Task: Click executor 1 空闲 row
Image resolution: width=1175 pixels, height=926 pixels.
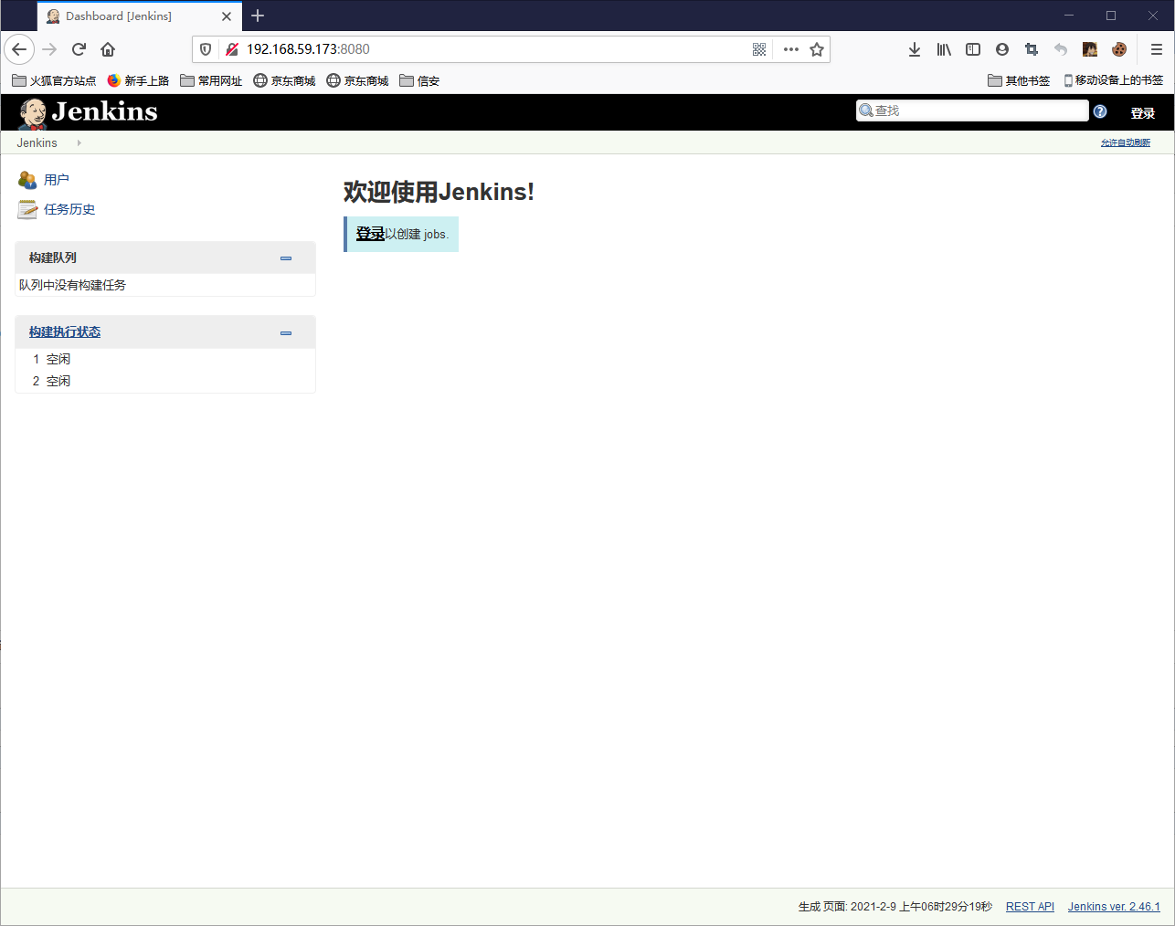Action: pos(165,359)
